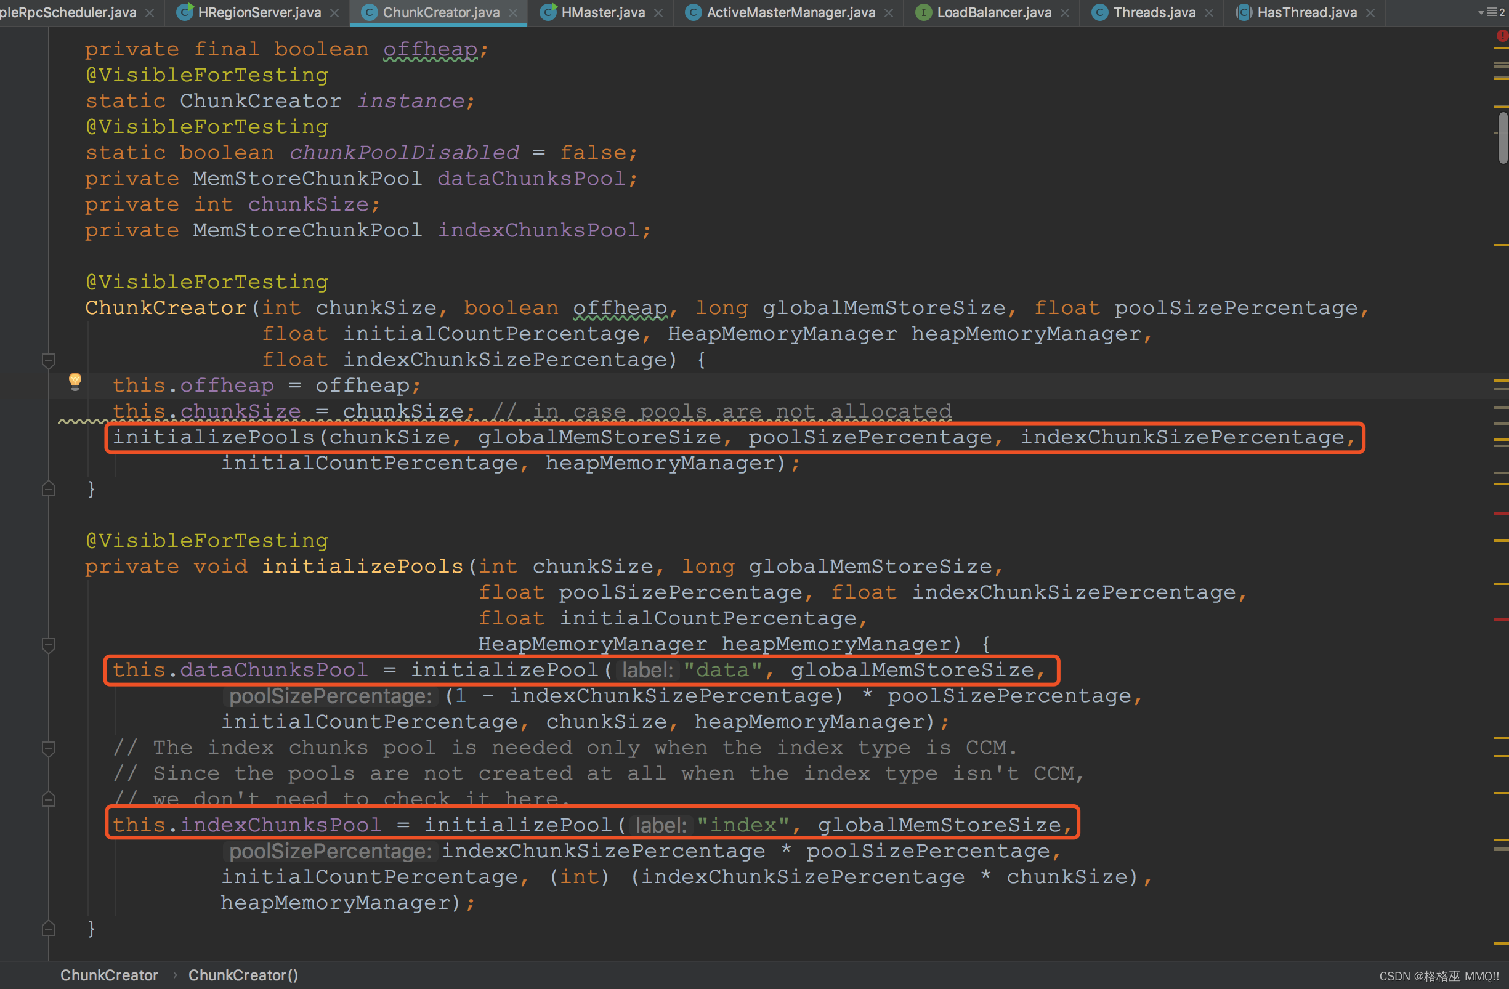Open the HMaster.java editor tab
Viewport: 1509px width, 989px height.
tap(602, 12)
